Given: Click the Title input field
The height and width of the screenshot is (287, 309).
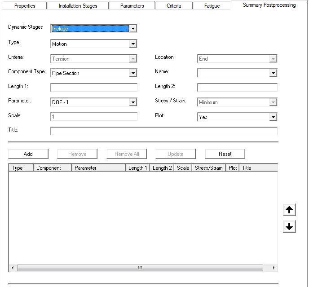Looking at the screenshot, I should (164, 131).
